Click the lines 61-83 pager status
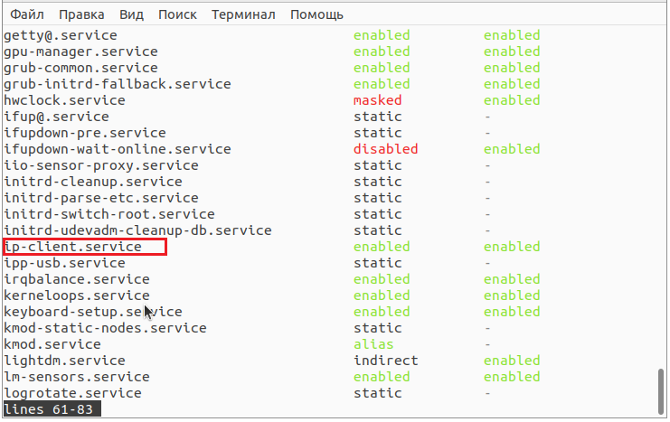This screenshot has width=670, height=422. [52, 409]
